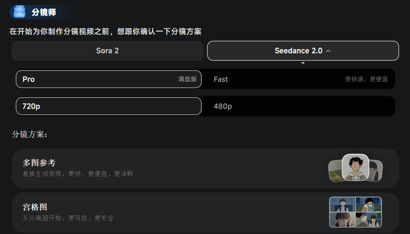
Task: Collapse options using Seedance 2.0 chevron
Action: coord(328,51)
